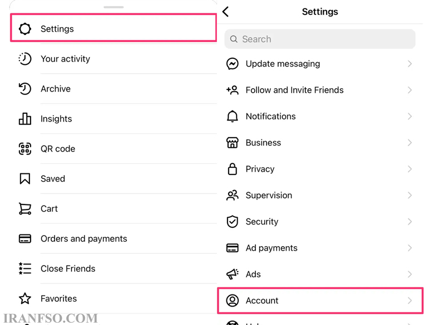Expand the Notifications chevron
This screenshot has height=325, width=434.
click(410, 116)
